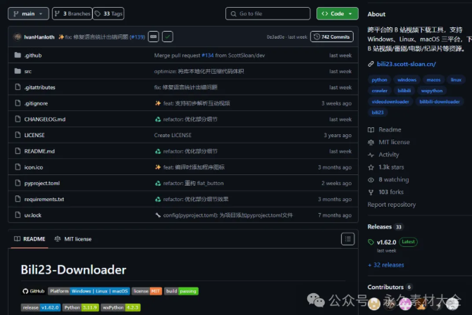Screen dimensions: 472x315
Task: Open the 33 Tags page
Action: (x=108, y=13)
